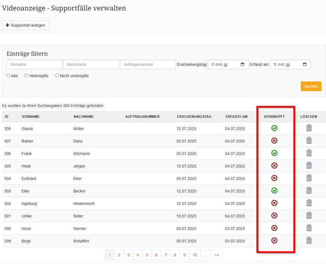The width and height of the screenshot is (326, 268).
Task: Click the ERSCHEINUNGSTAG column header
Action: tap(194, 116)
